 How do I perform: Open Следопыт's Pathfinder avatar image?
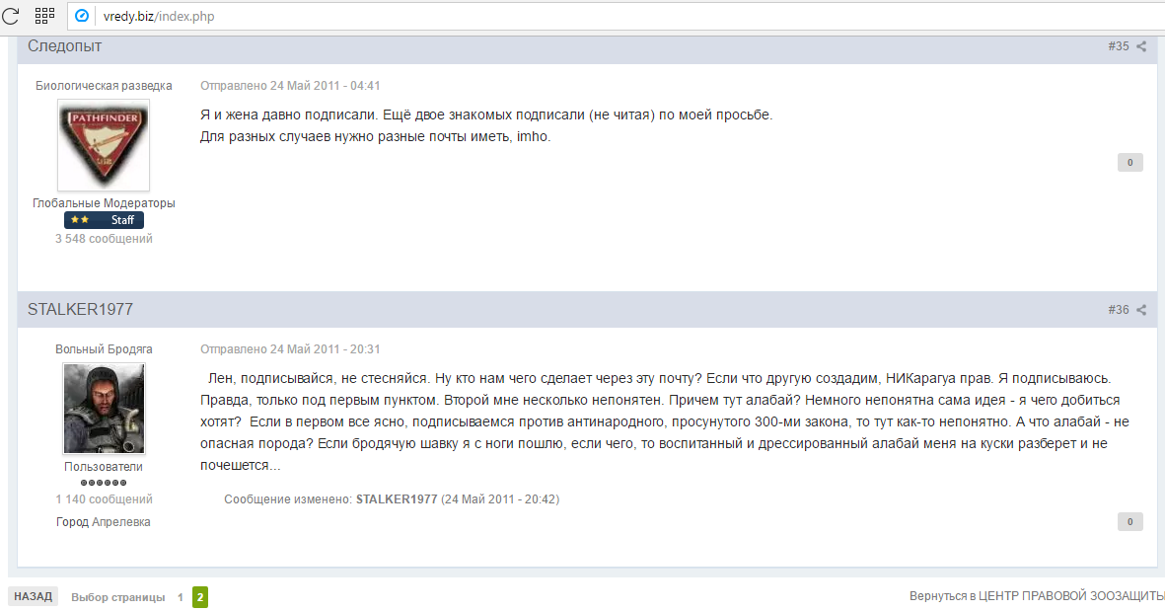pos(104,145)
